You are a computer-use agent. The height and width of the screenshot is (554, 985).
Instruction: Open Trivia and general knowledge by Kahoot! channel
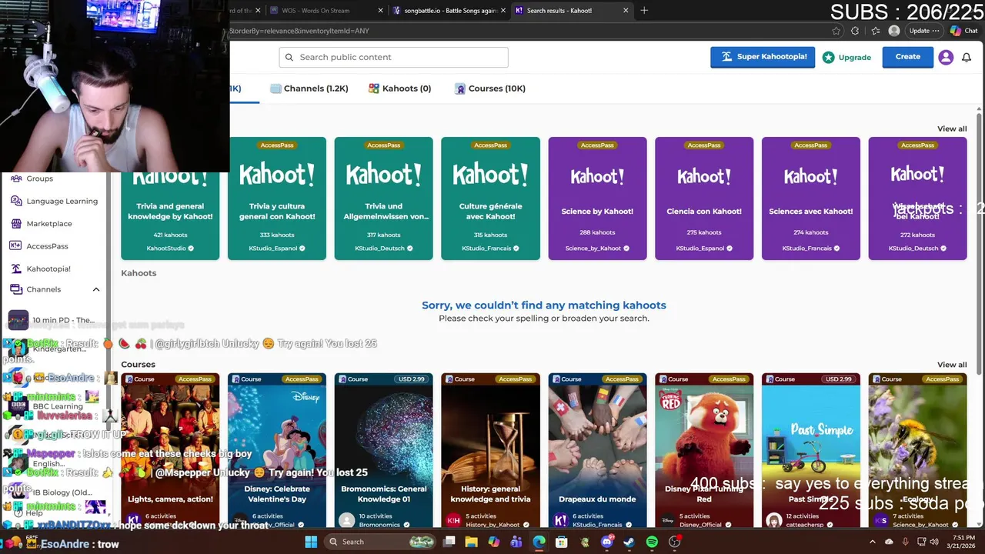[170, 199]
